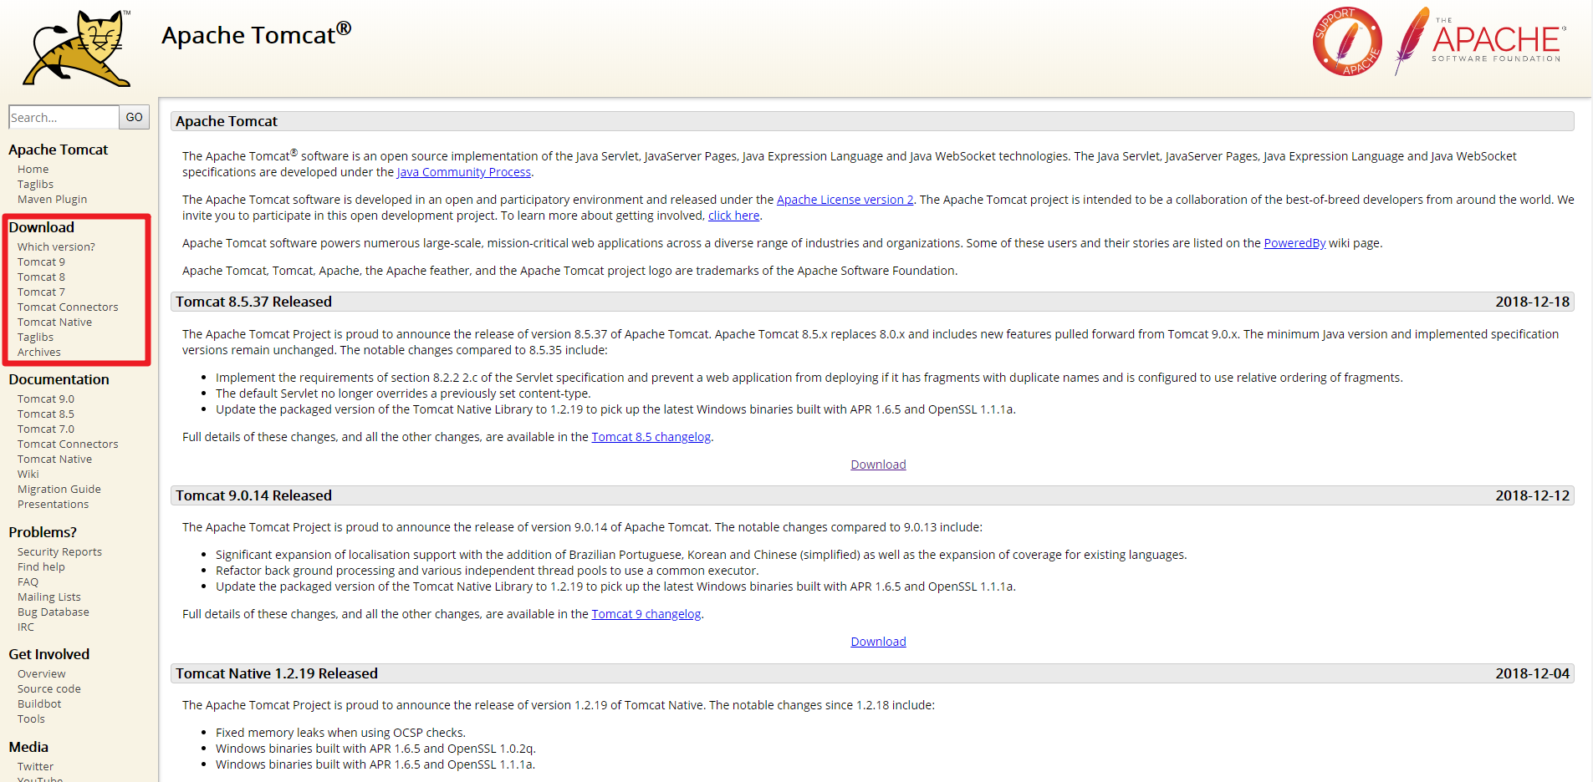
Task: Open Security Reports
Action: 59,551
